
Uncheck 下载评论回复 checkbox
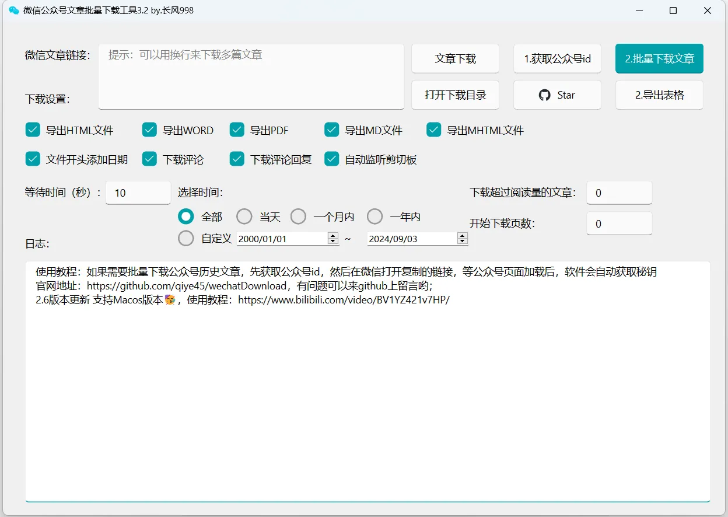coord(237,159)
